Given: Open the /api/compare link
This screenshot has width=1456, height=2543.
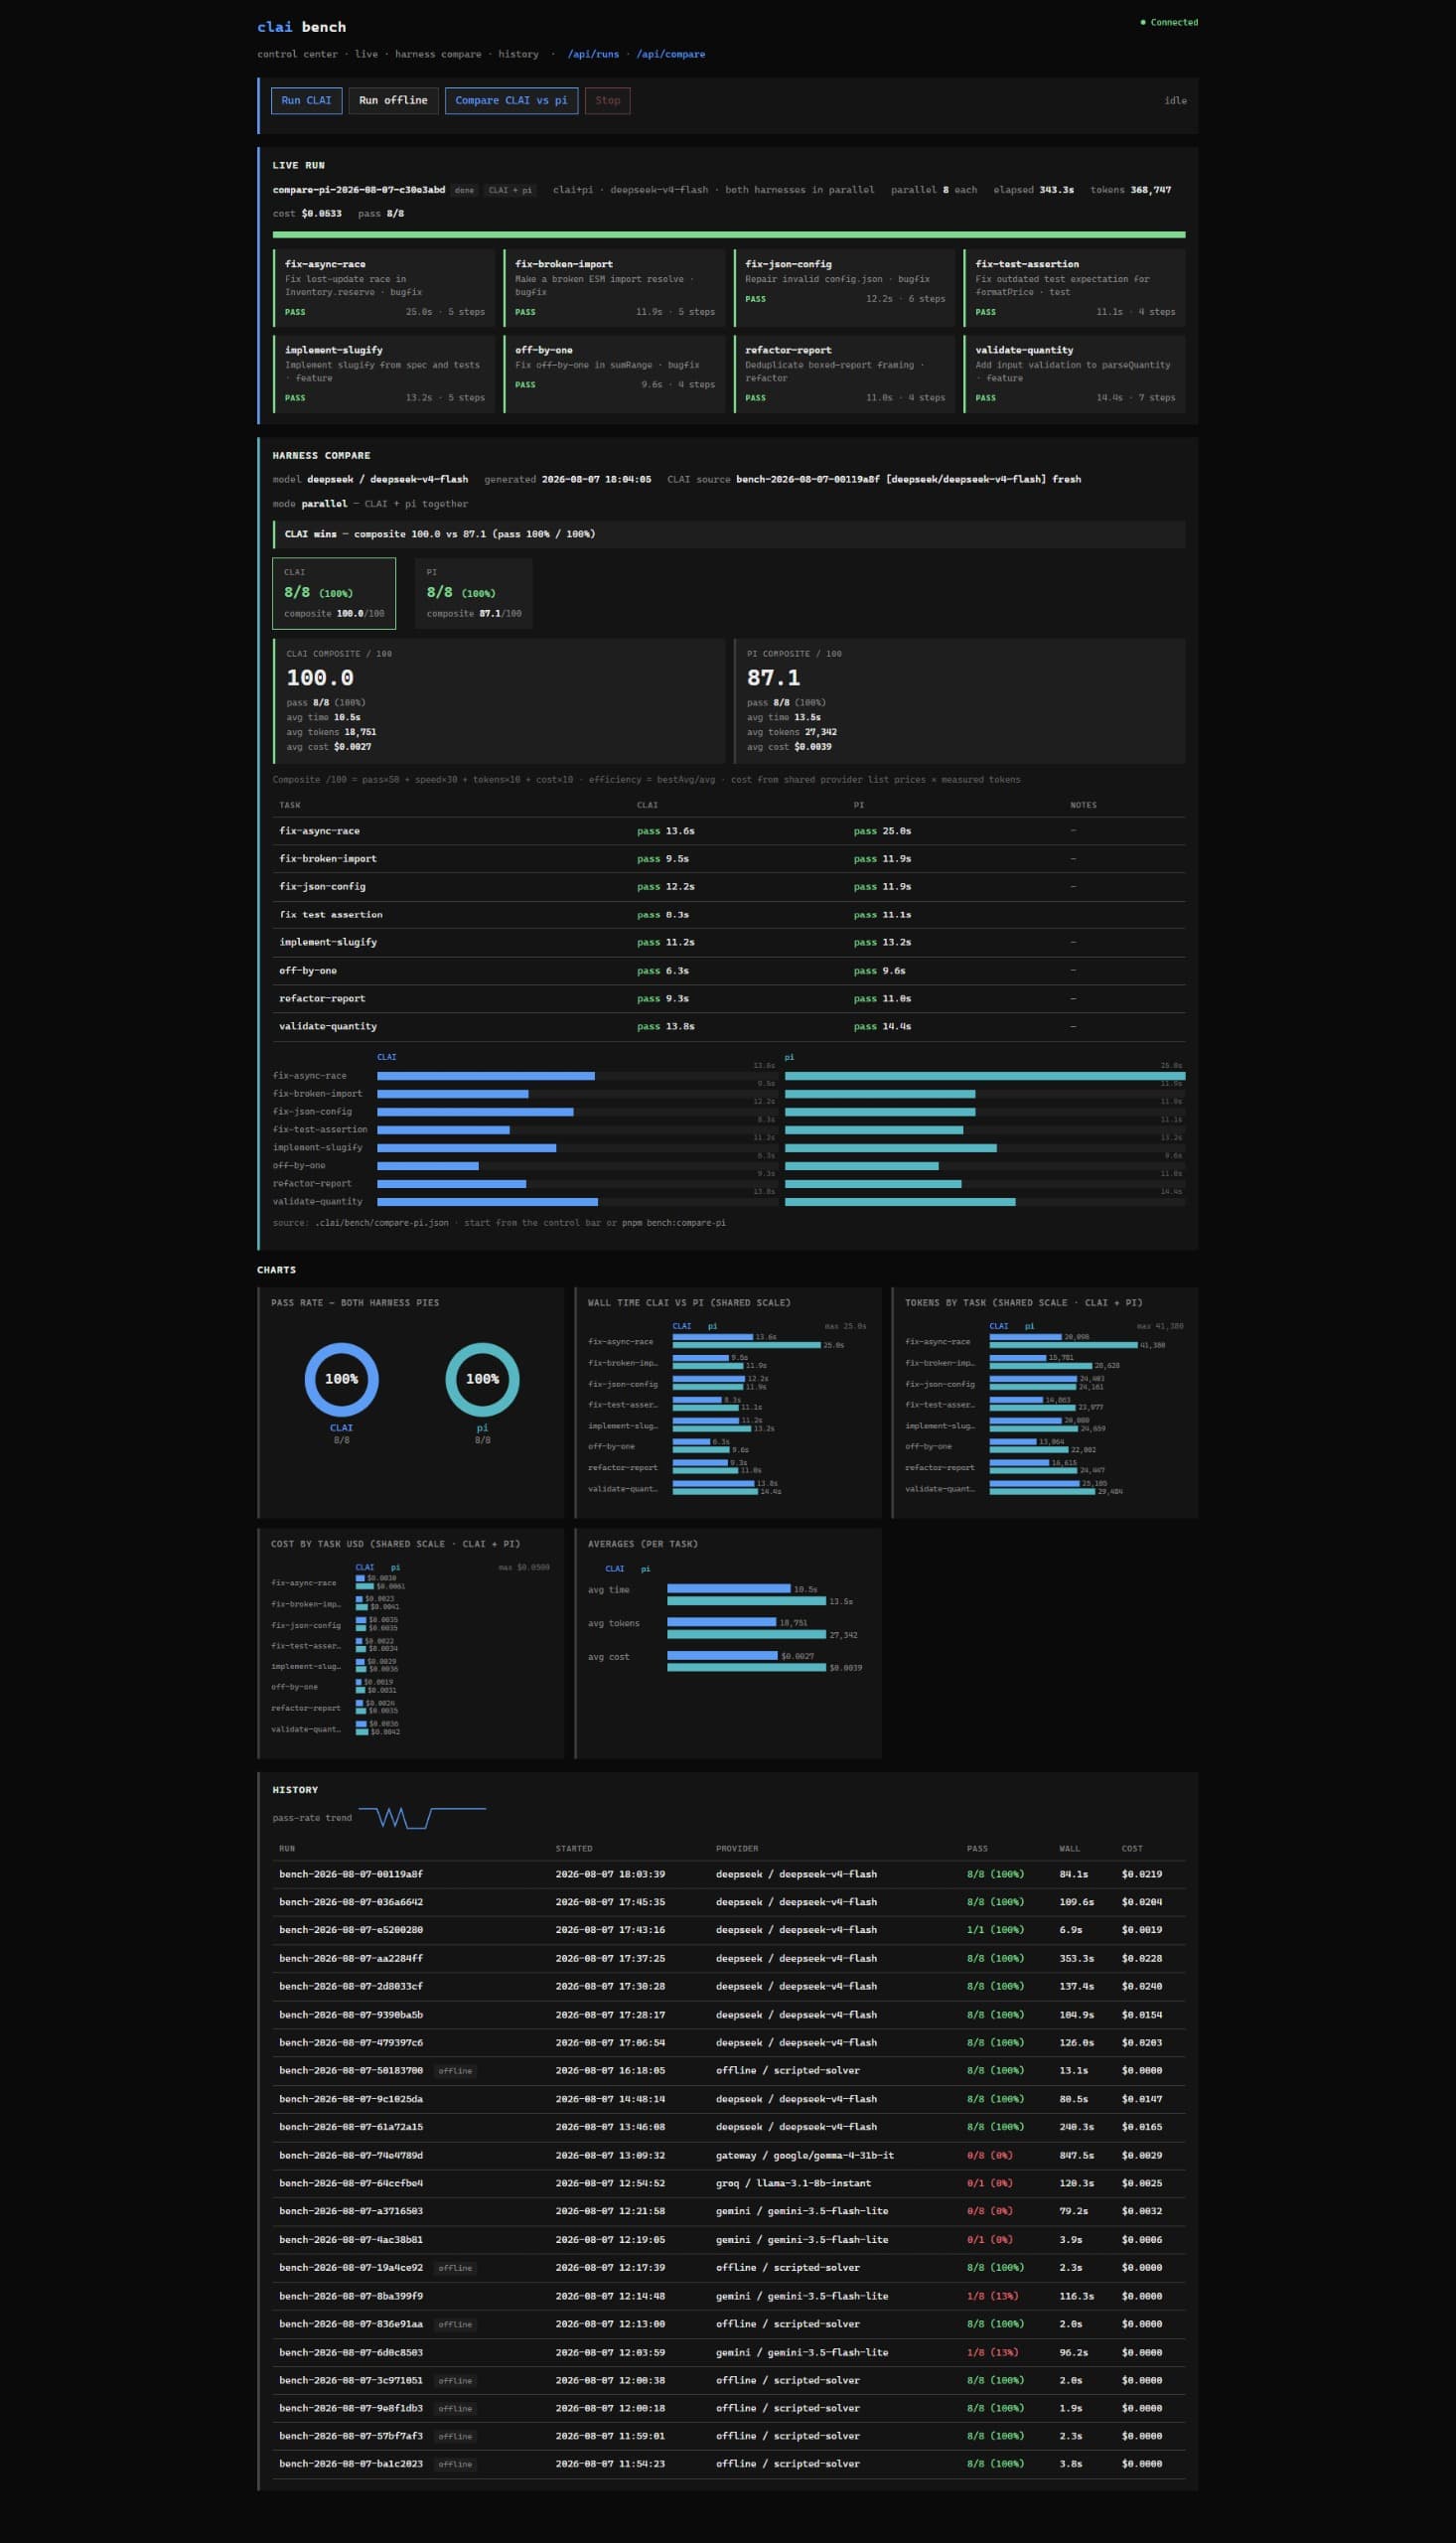Looking at the screenshot, I should point(670,54).
